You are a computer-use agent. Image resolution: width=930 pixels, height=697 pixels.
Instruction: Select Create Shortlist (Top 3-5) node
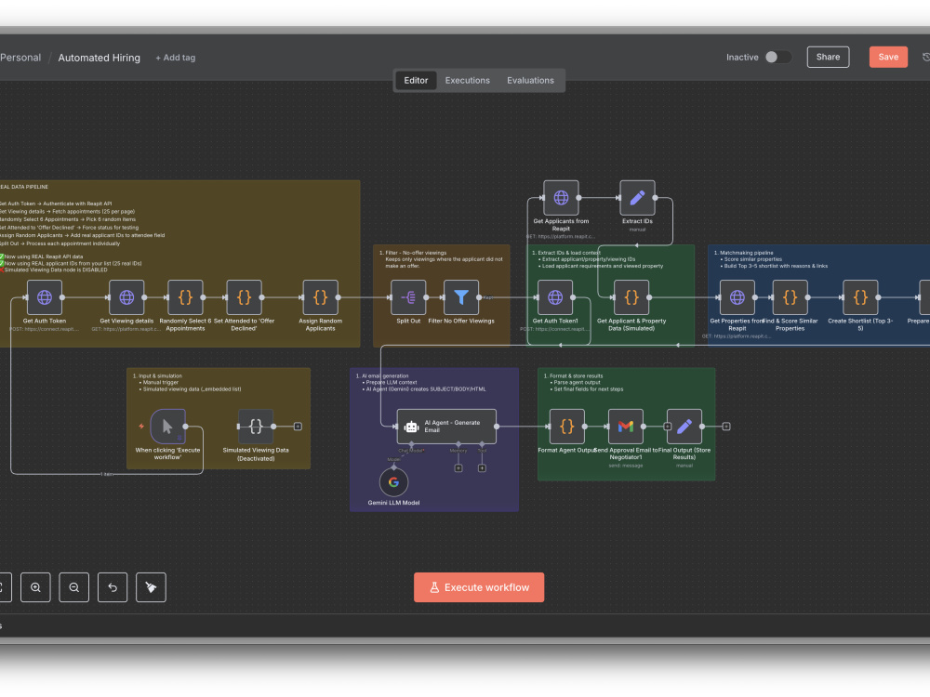860,297
